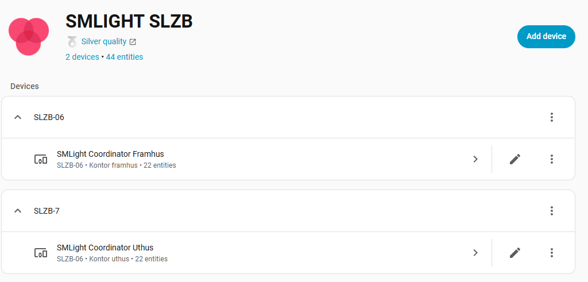Edit SMLight Coordinator Framhus with pencil icon
588x282 pixels.
tap(515, 159)
